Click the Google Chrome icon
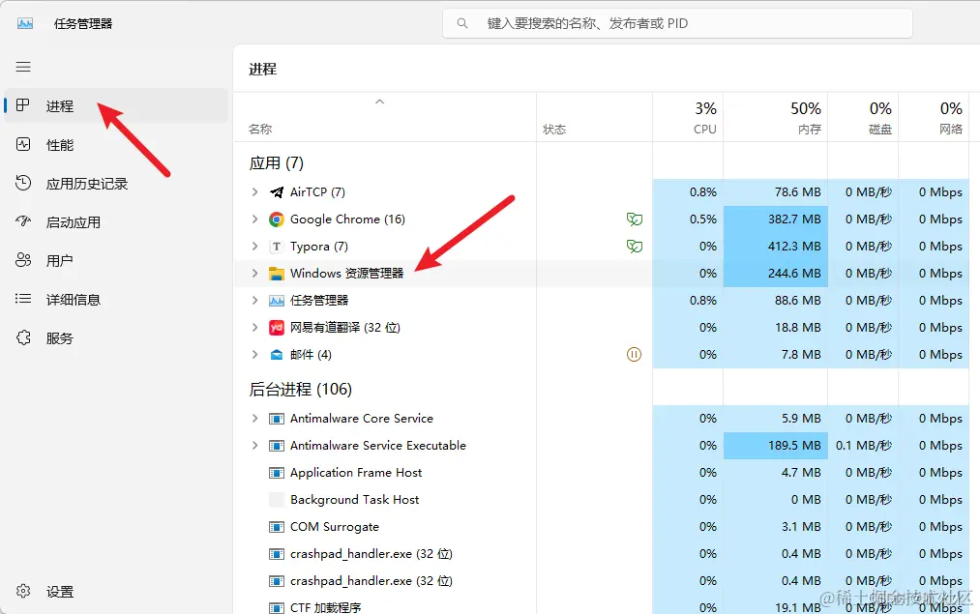The height and width of the screenshot is (614, 980). [x=277, y=219]
